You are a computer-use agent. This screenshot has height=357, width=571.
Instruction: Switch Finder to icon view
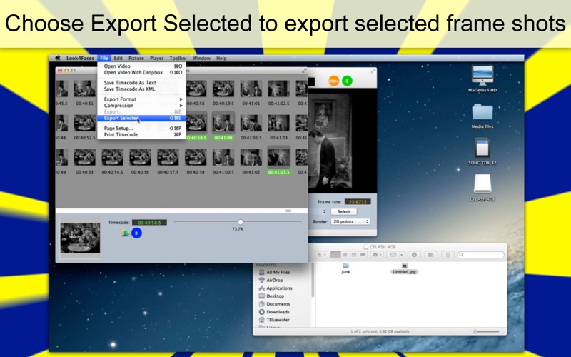tap(335, 255)
